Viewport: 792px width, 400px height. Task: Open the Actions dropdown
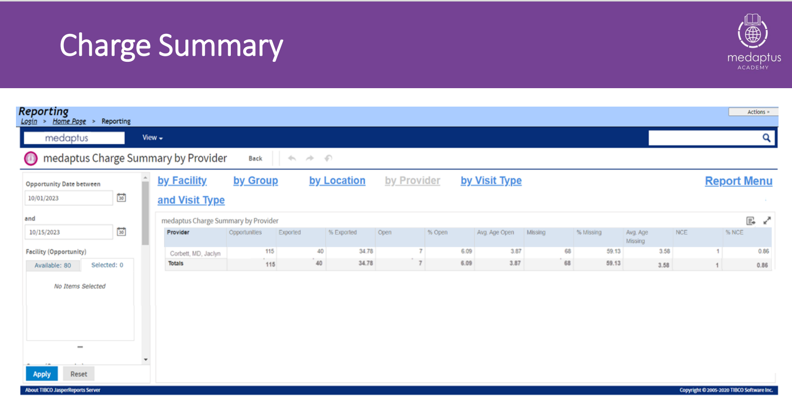coord(753,112)
